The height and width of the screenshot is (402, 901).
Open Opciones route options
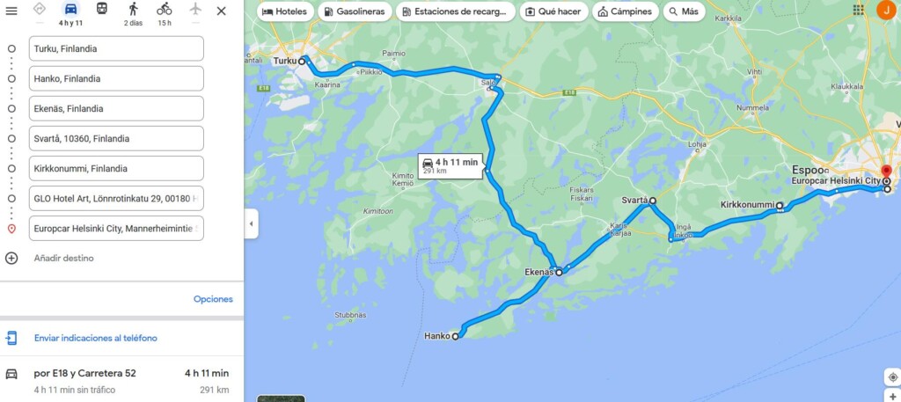213,299
